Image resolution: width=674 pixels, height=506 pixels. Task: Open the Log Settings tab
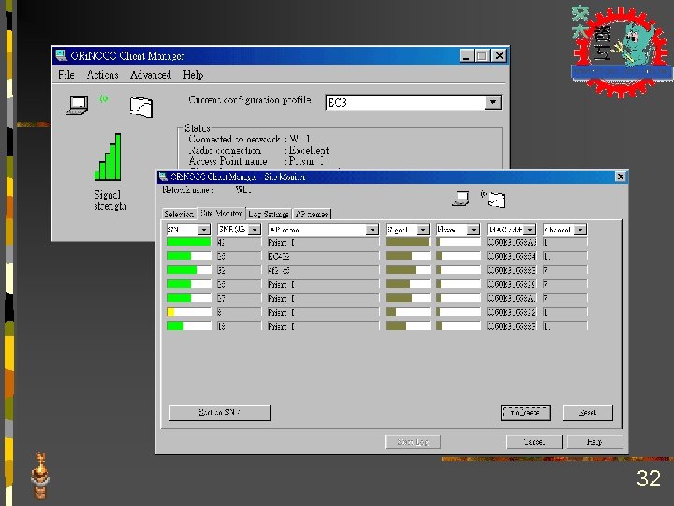coord(269,214)
